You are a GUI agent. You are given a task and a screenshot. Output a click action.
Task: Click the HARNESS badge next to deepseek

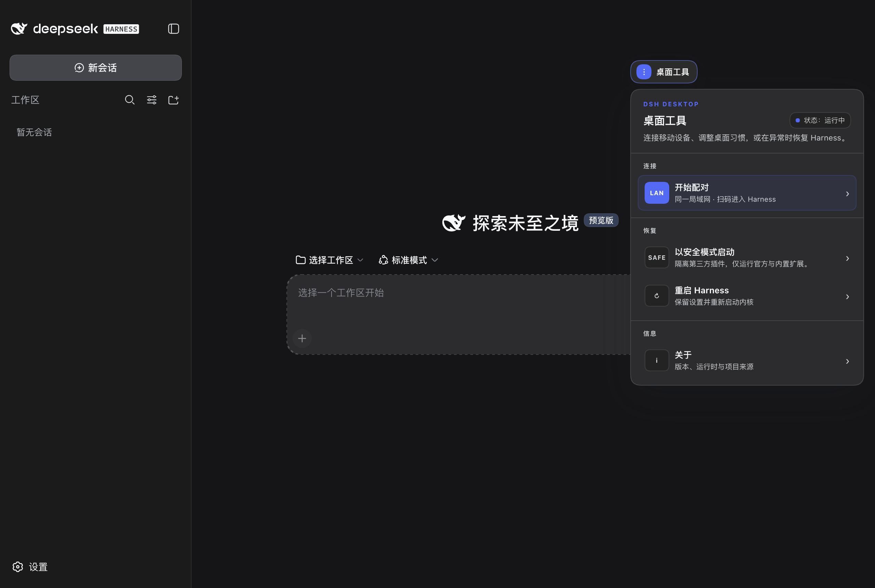click(121, 29)
